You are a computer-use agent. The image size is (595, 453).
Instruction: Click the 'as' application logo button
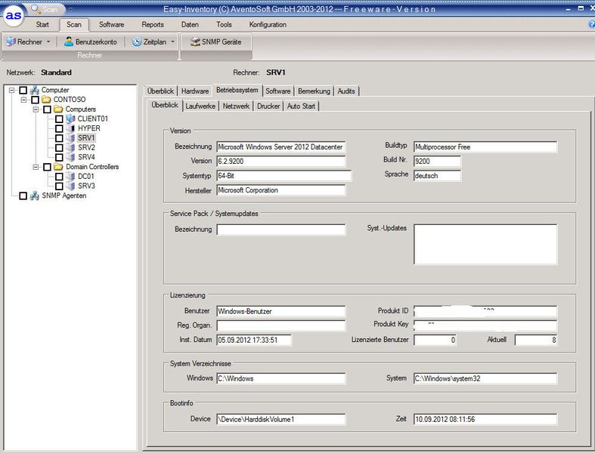(14, 15)
